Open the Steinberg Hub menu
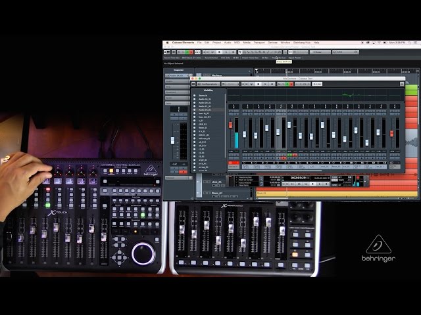421x315 pixels. click(x=302, y=43)
